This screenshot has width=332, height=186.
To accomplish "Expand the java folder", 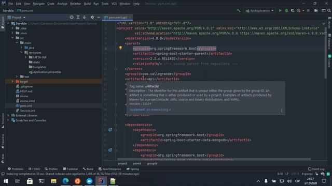I will pyautogui.click(x=21, y=48).
